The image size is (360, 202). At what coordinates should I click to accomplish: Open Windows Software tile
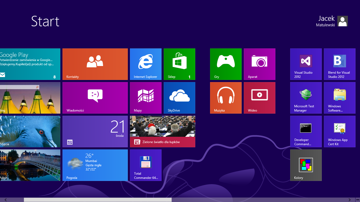point(340,98)
